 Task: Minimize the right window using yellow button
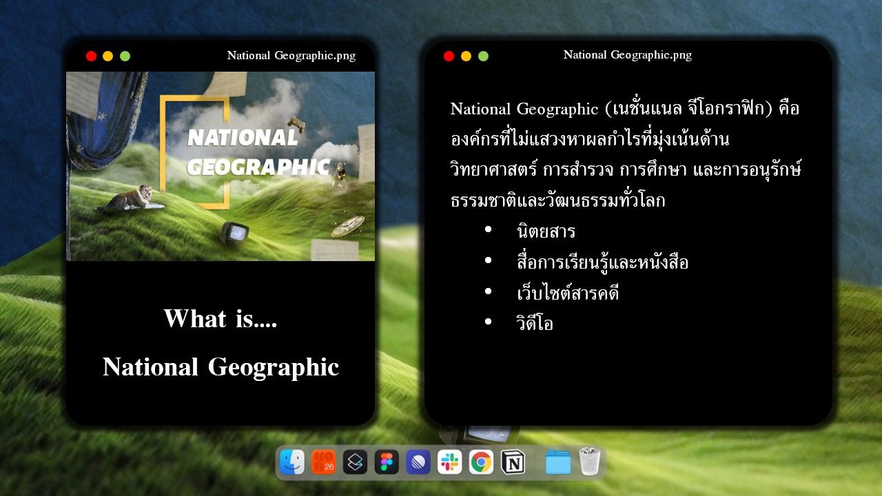[466, 56]
